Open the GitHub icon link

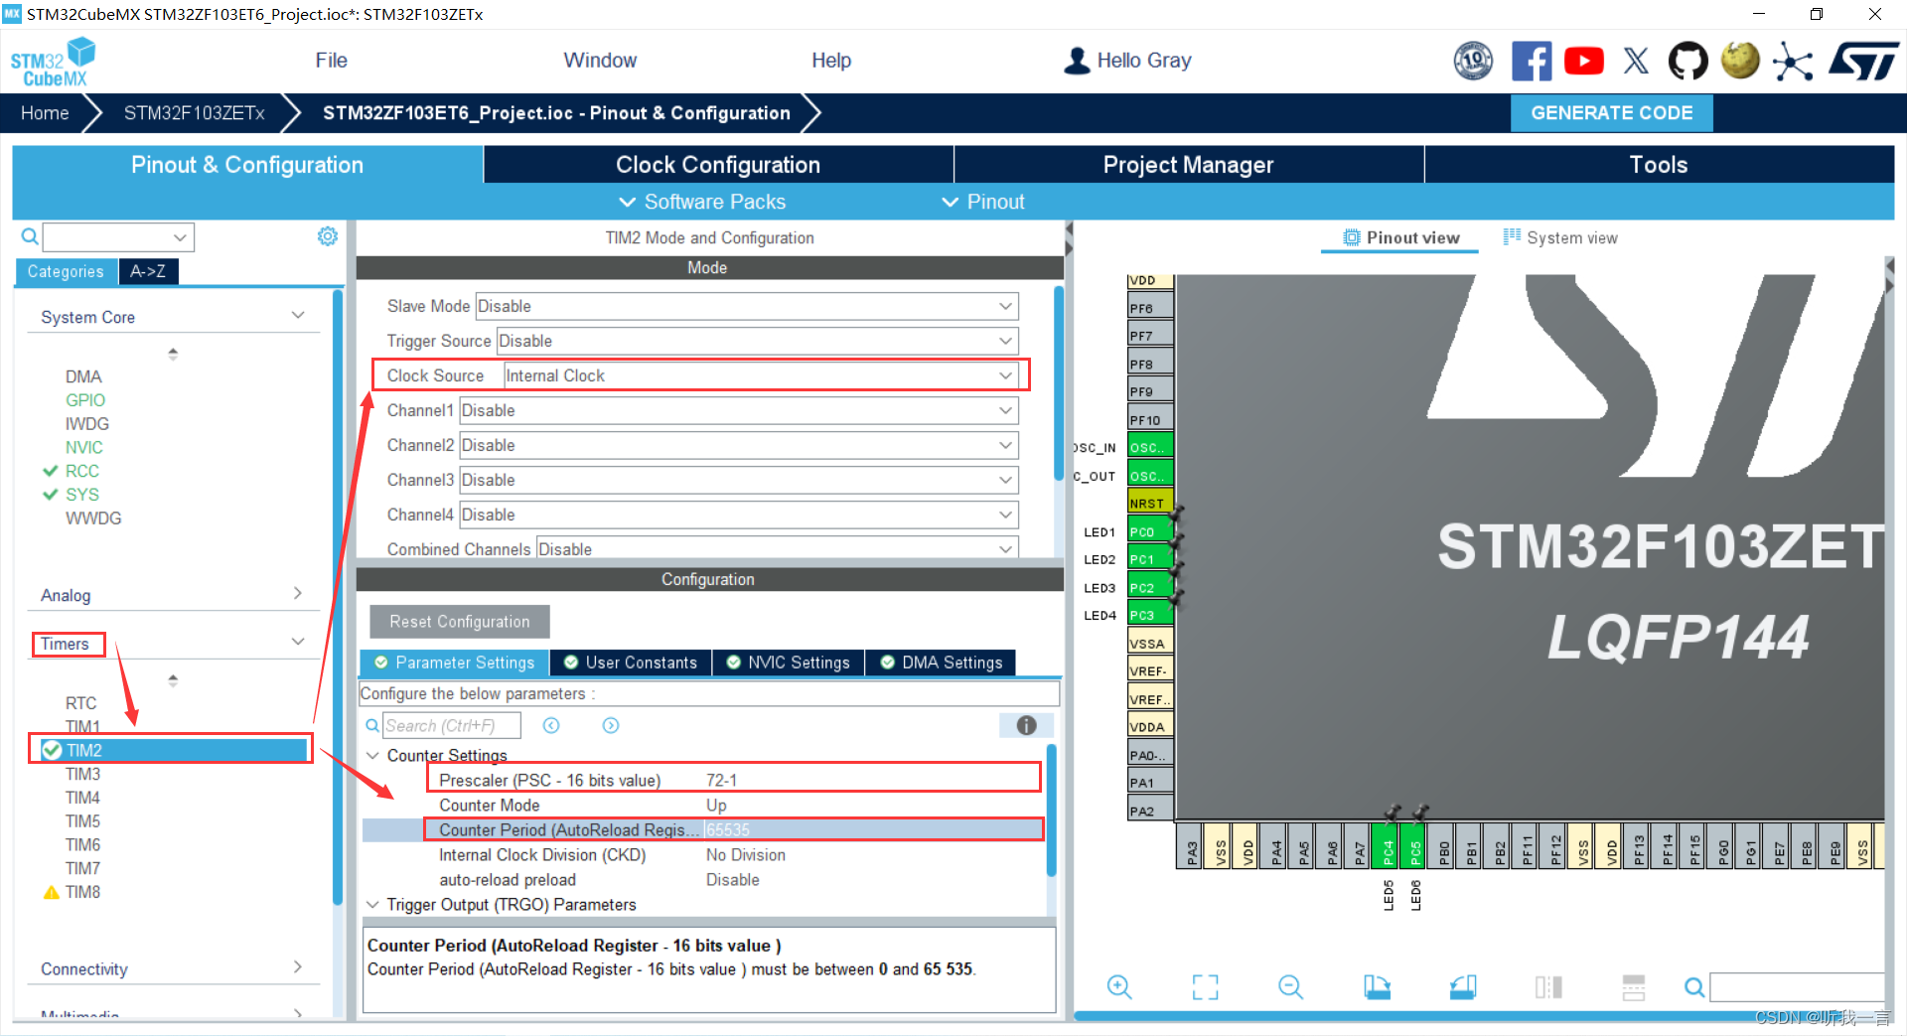pos(1687,62)
